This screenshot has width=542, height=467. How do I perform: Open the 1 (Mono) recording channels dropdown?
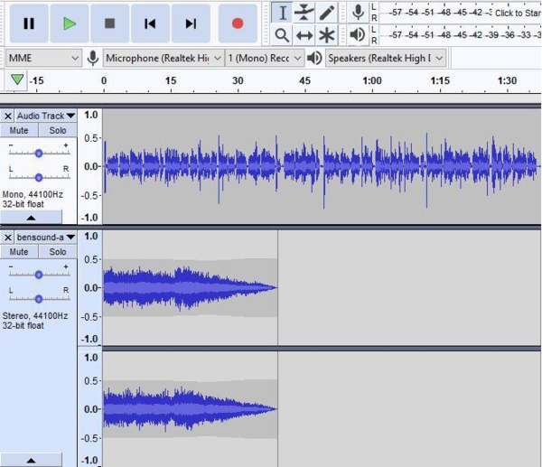265,58
